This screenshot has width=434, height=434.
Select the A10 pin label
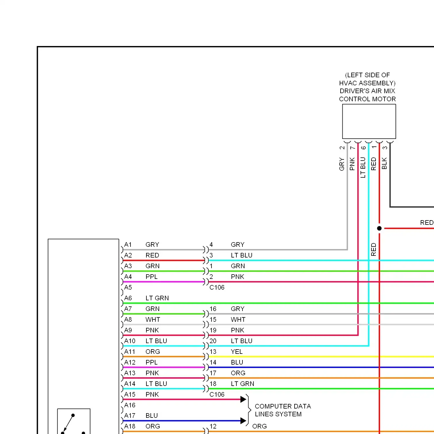click(130, 341)
